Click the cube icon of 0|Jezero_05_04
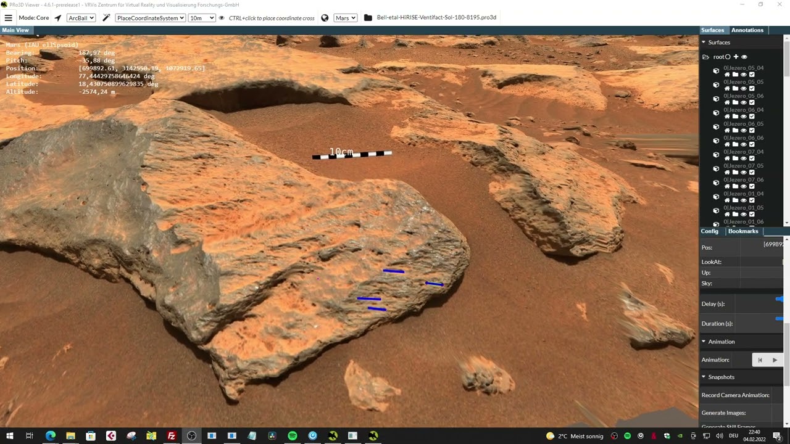 pyautogui.click(x=716, y=71)
